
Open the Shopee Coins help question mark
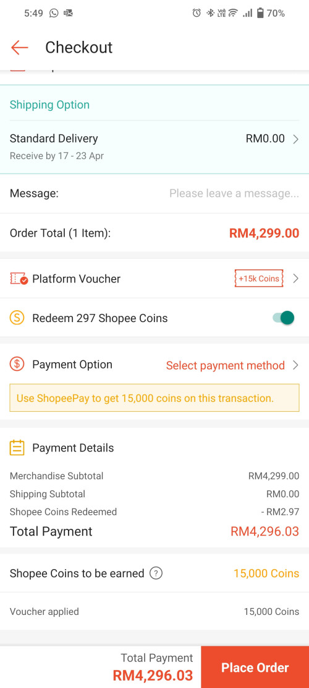click(156, 573)
